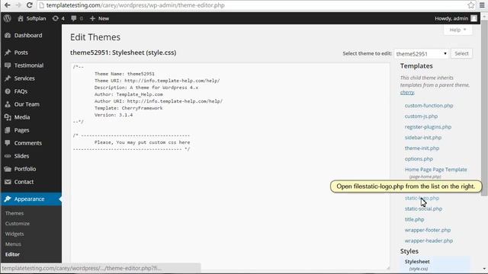The height and width of the screenshot is (274, 488).
Task: Click the browser forward arrow
Action: click(18, 5)
